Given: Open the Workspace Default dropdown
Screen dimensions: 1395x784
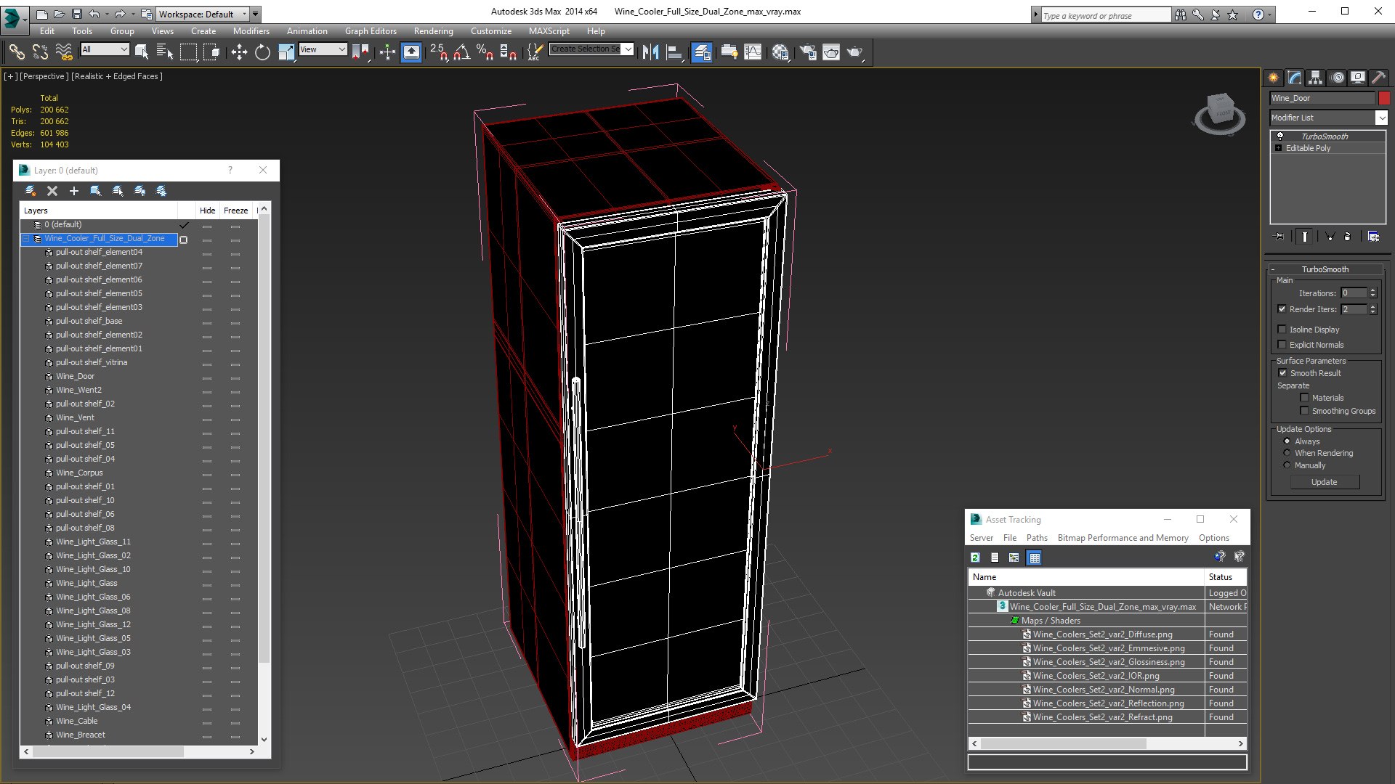Looking at the screenshot, I should [203, 14].
